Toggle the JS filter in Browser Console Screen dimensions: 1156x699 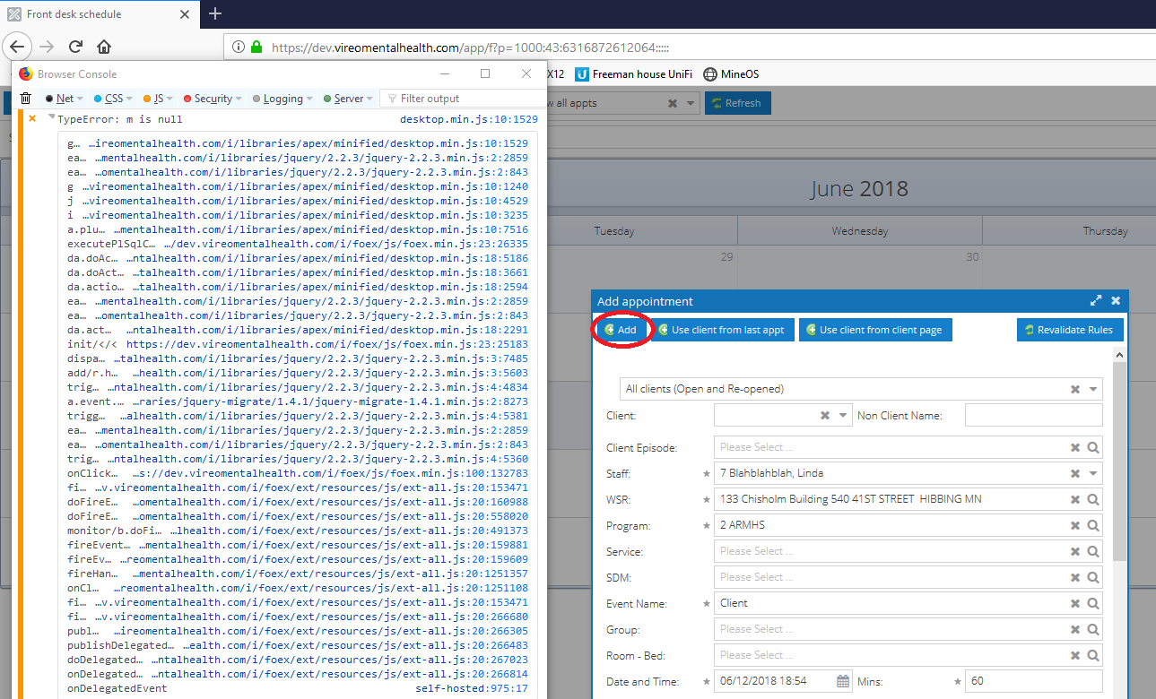[155, 97]
